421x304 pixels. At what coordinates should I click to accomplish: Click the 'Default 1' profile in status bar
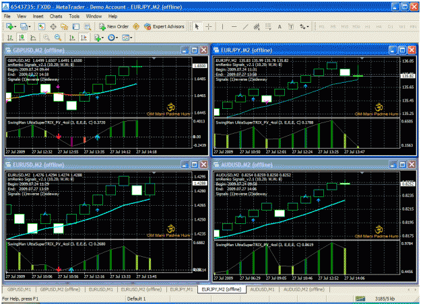pos(136,299)
